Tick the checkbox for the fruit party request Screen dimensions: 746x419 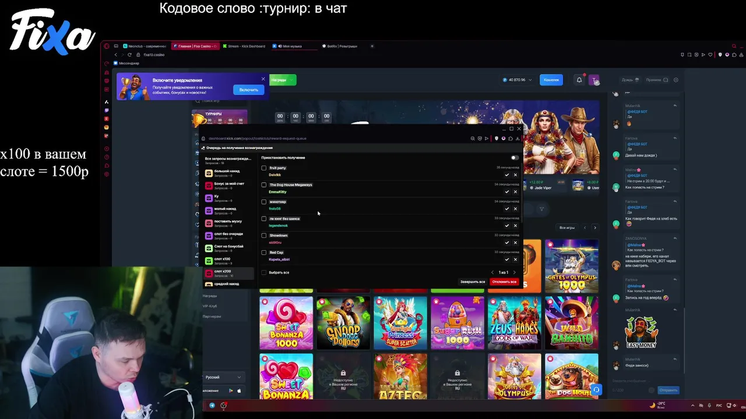pyautogui.click(x=264, y=168)
